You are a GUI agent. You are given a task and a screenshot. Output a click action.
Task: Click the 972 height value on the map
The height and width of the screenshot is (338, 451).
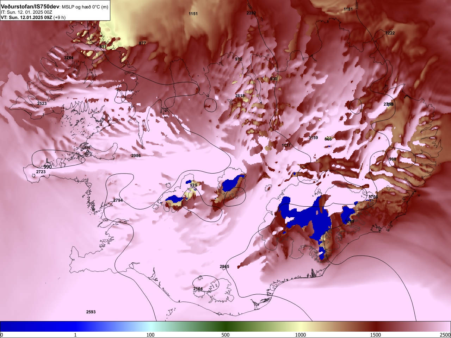point(239,59)
